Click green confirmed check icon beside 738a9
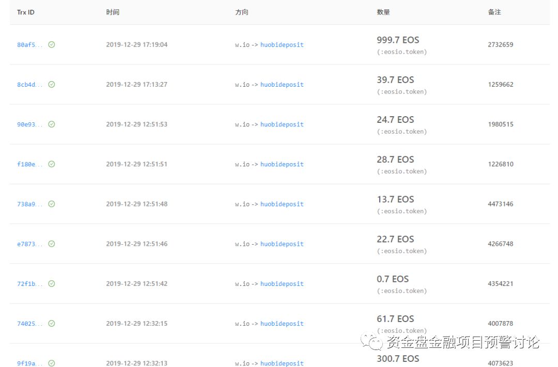This screenshot has height=367, width=558. [x=52, y=204]
